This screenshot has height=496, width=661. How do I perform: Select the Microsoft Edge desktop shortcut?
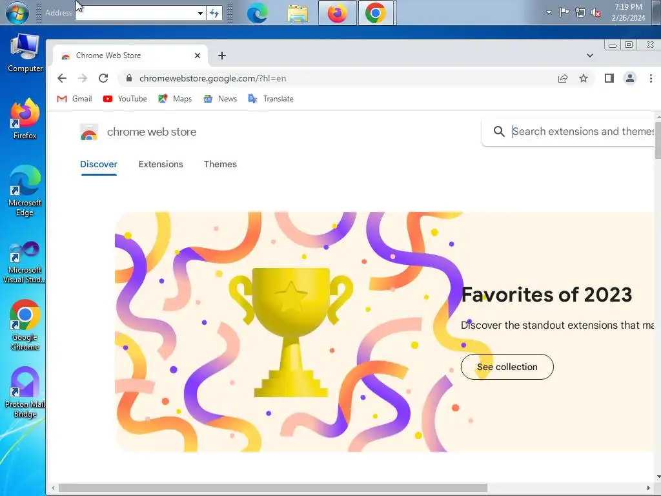(x=25, y=191)
